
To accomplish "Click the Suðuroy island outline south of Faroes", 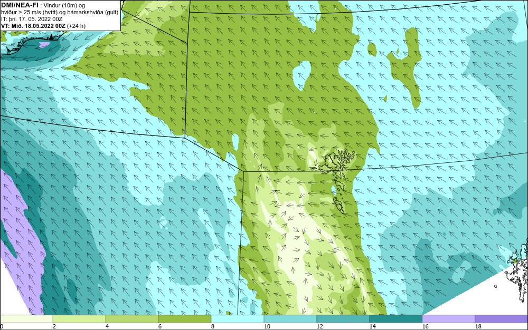I will (338, 205).
